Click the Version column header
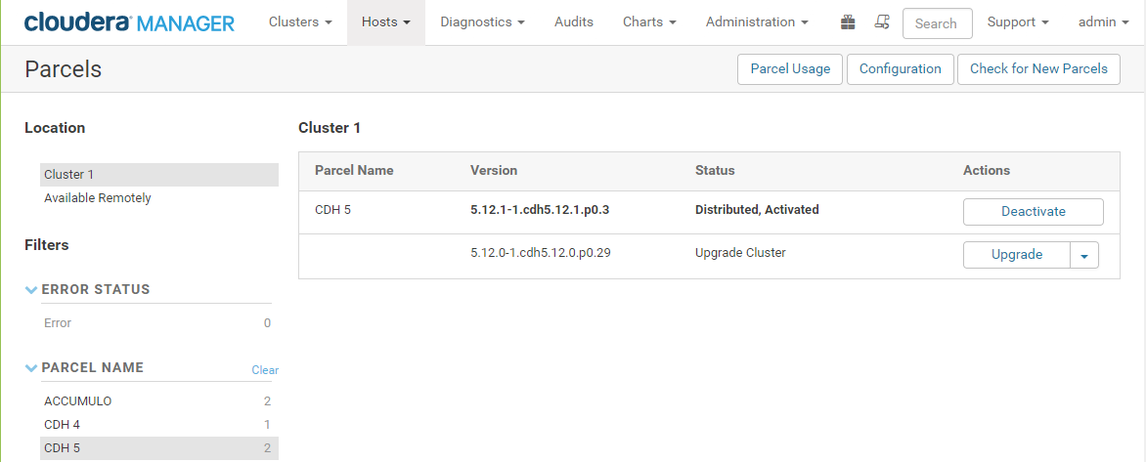The height and width of the screenshot is (462, 1146). [x=494, y=170]
